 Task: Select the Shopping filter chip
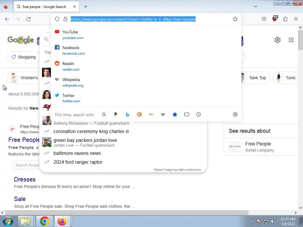[x=23, y=57]
